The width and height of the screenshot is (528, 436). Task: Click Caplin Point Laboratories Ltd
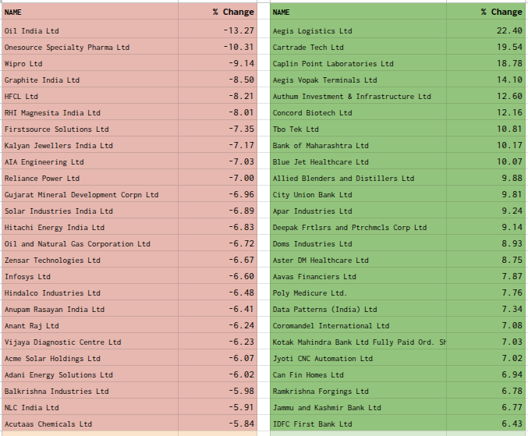click(358, 64)
